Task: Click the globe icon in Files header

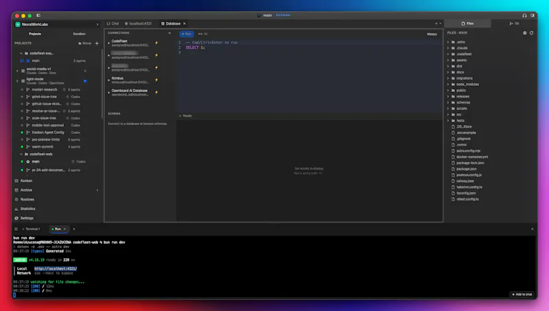Action: tap(524, 33)
